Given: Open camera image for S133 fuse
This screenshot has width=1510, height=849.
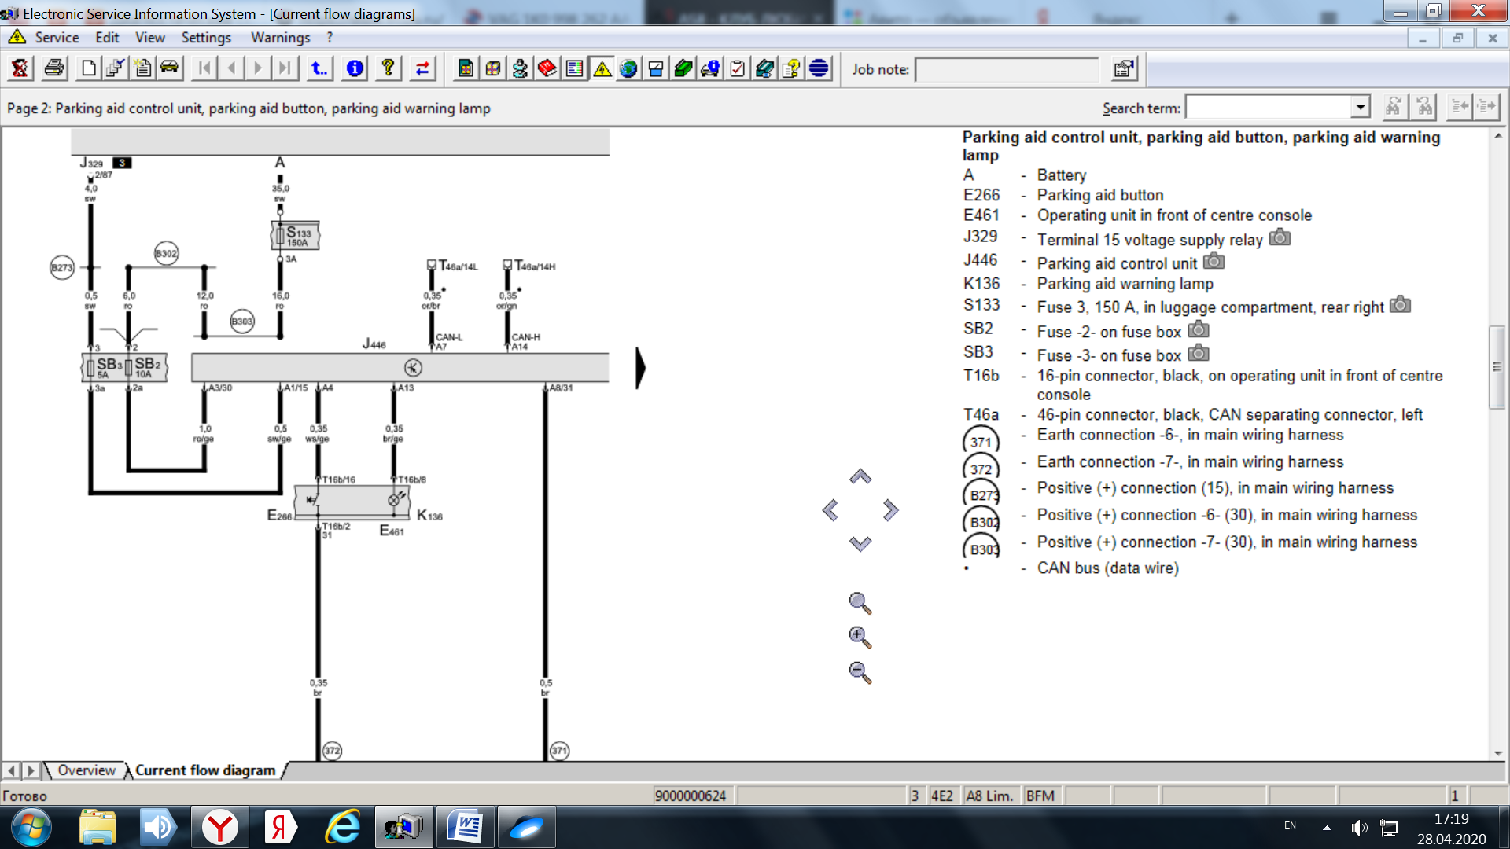Looking at the screenshot, I should [x=1400, y=305].
